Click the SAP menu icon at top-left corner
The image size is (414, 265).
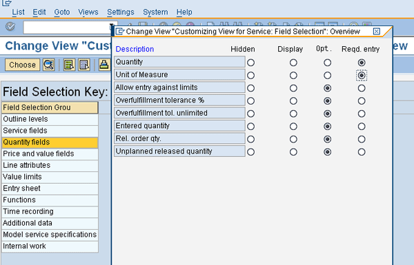pos(7,3)
